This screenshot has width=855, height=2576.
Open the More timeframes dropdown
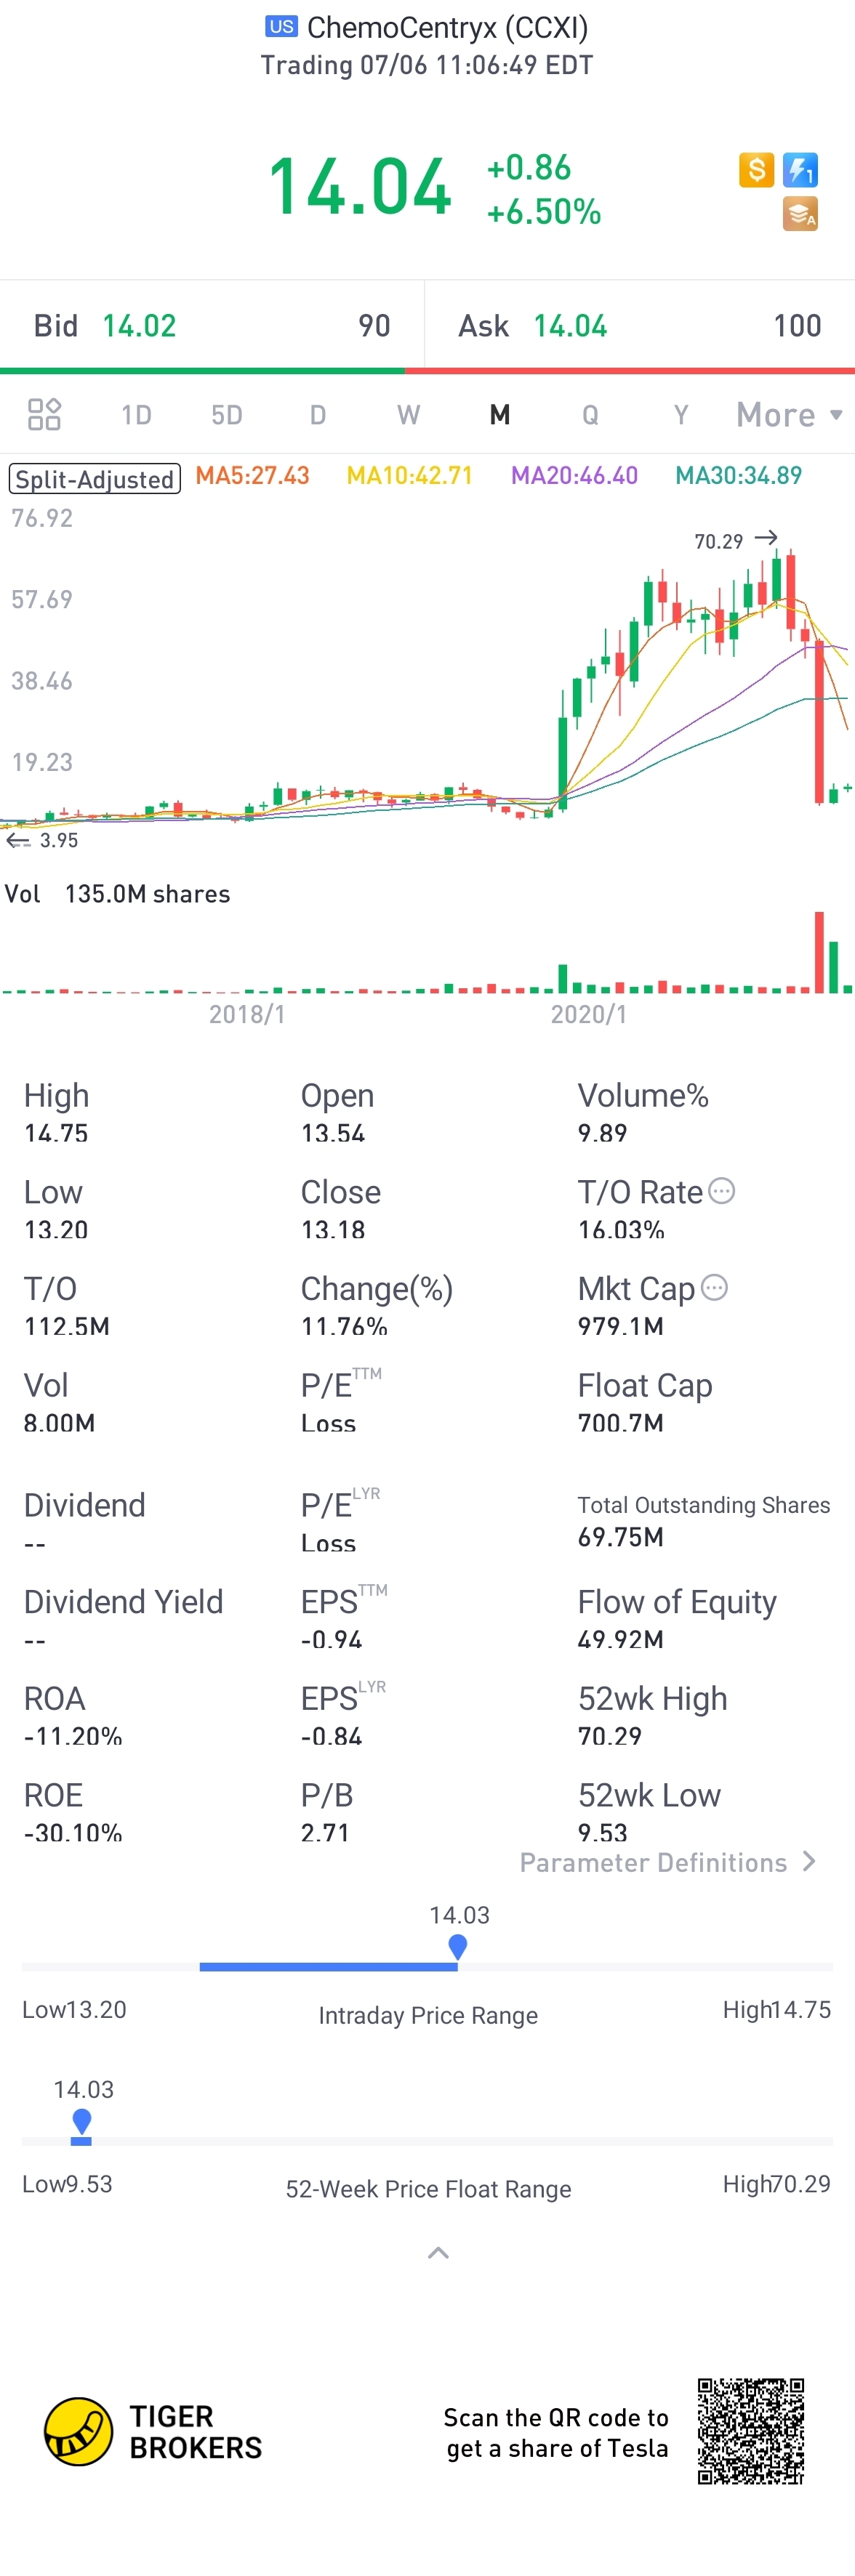pyautogui.click(x=788, y=414)
